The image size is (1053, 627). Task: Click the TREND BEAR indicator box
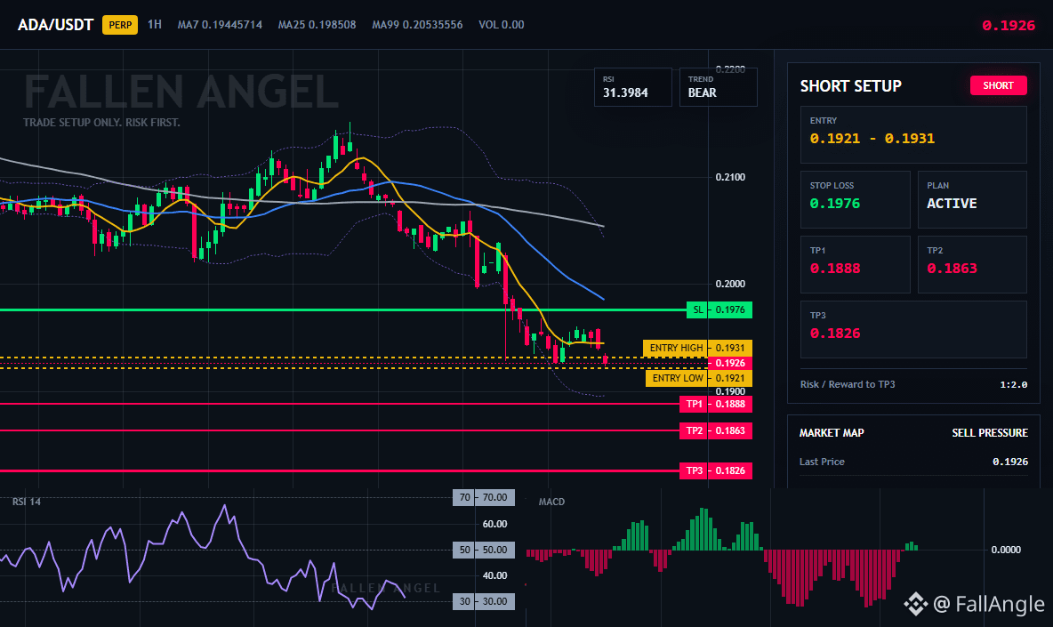click(x=718, y=87)
